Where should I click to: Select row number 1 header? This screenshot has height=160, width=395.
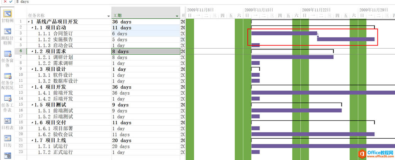point(21,22)
